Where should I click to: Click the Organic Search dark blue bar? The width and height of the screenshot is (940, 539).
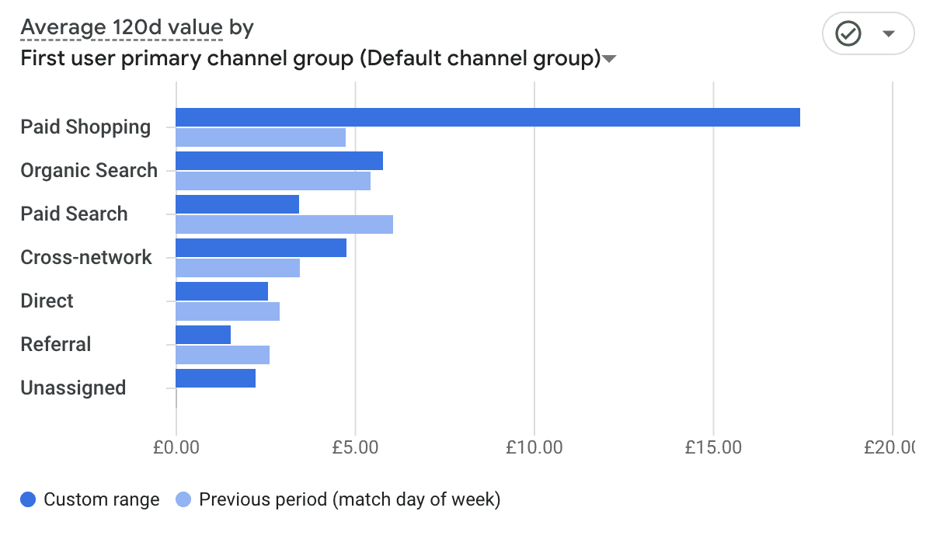[x=279, y=161]
